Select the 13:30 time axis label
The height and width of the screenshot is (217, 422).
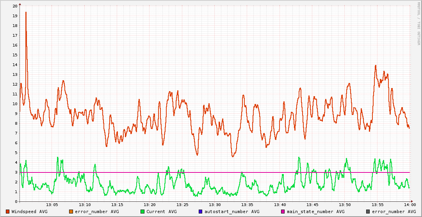[x=215, y=205]
